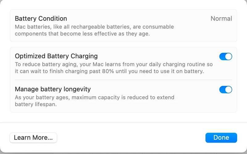The height and width of the screenshot is (154, 247).
Task: Click the Battery Condition heading
Action: pos(41,19)
